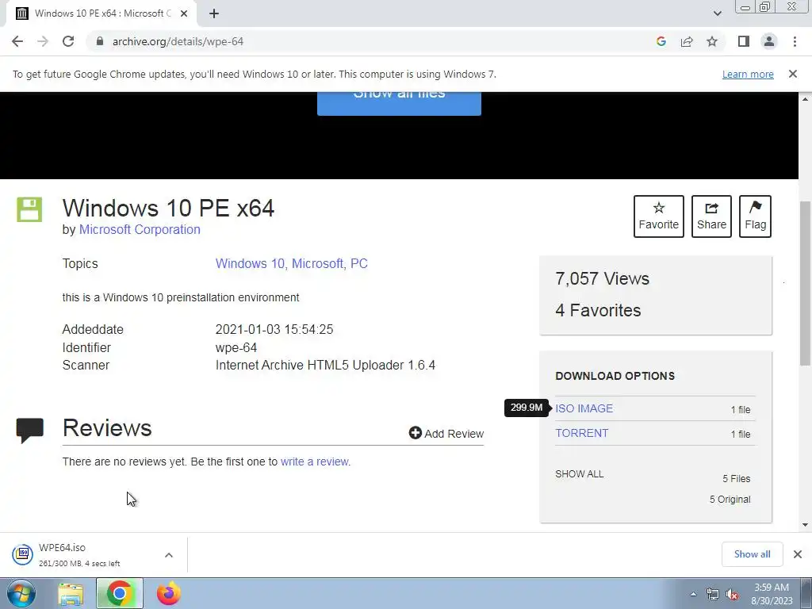
Task: Click the Show all files button
Action: coord(399,103)
